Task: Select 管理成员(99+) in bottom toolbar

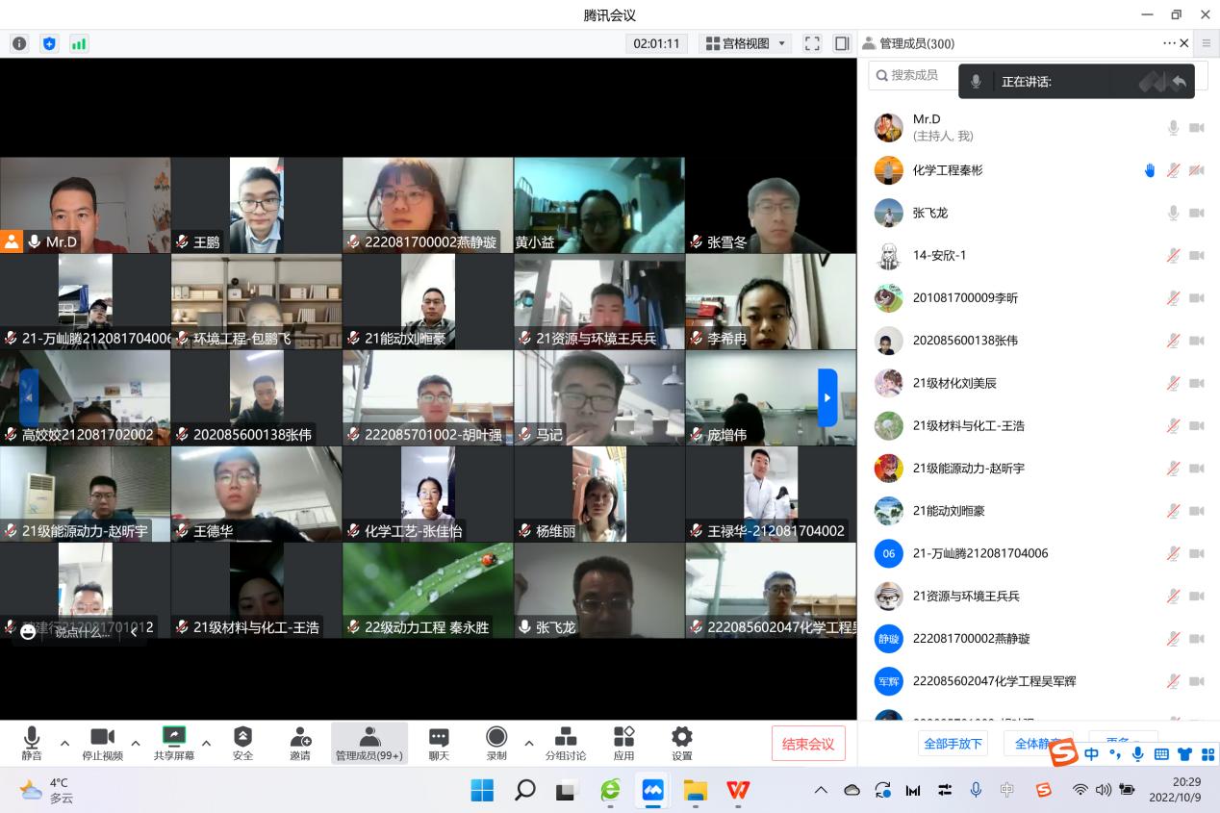Action: pos(369,743)
